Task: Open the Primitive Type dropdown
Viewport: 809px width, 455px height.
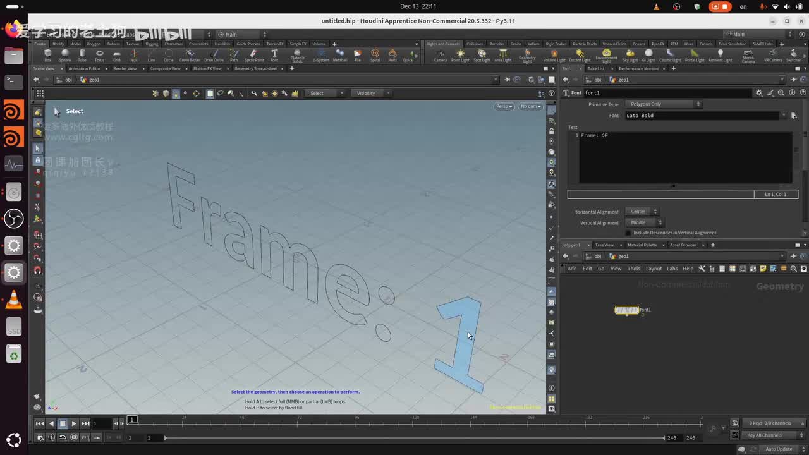Action: coord(664,104)
